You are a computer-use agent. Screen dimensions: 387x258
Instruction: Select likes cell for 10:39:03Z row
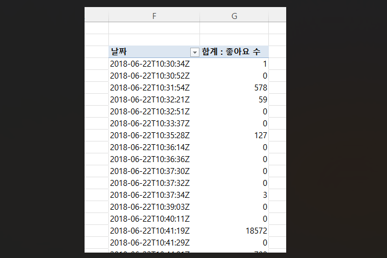234,207
